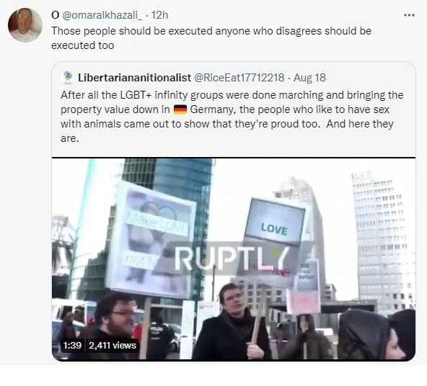427x386 pixels.
Task: Click the small avatar icon of Libertariananitionalist
Action: tap(68, 78)
